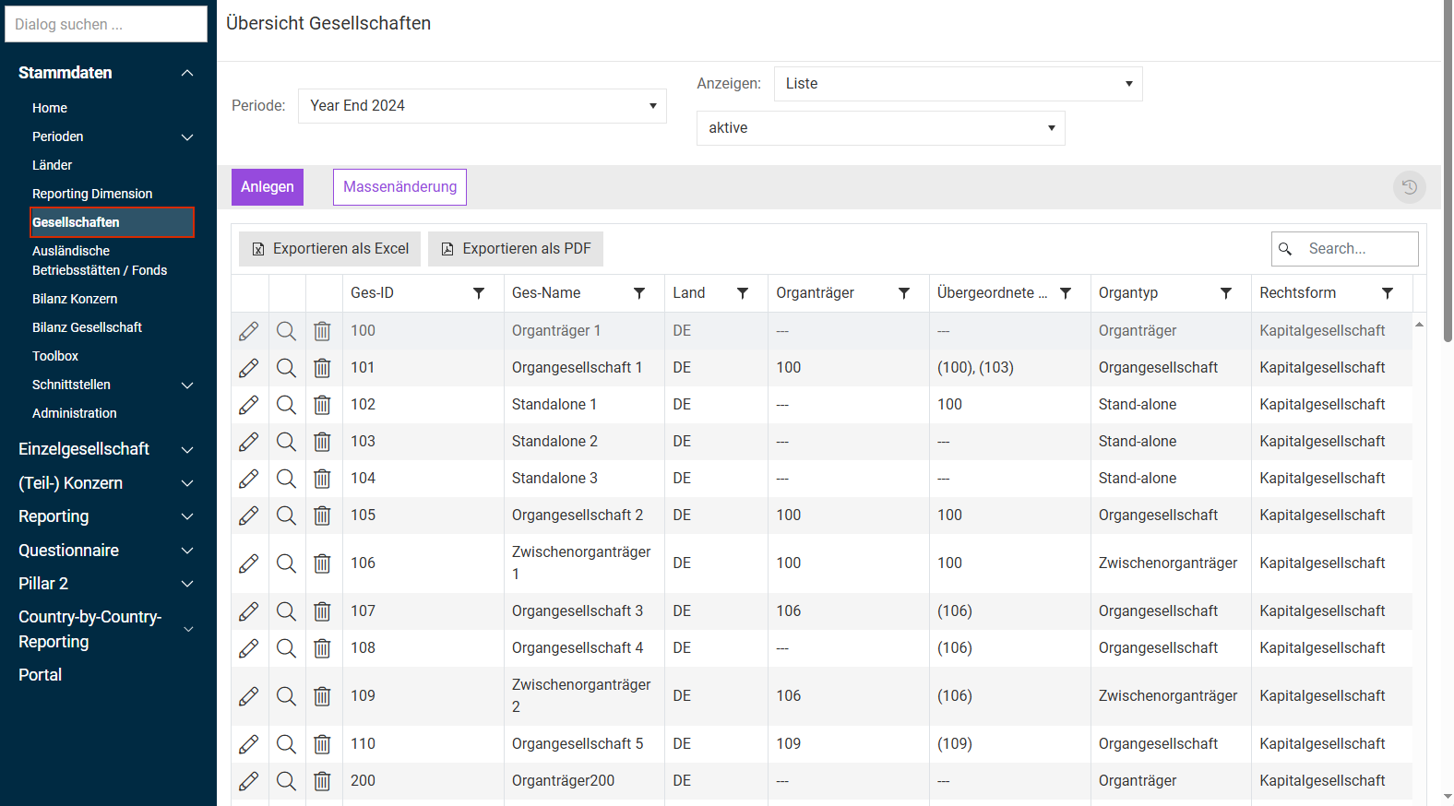The image size is (1454, 806).
Task: Select Reporting Dimension menu item
Action: [x=92, y=194]
